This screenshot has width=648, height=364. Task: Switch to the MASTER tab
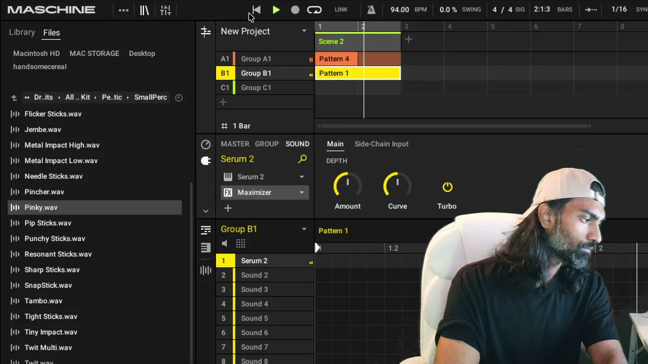pos(235,144)
